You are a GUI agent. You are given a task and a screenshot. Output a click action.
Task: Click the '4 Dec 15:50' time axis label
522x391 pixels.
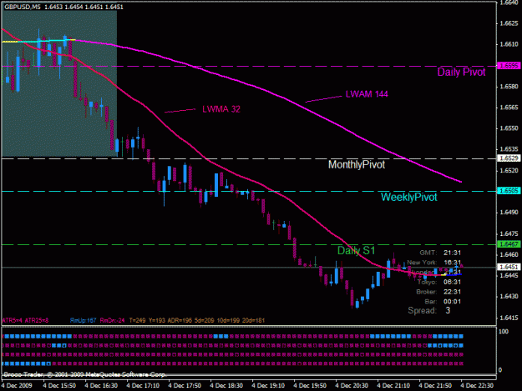pos(59,386)
